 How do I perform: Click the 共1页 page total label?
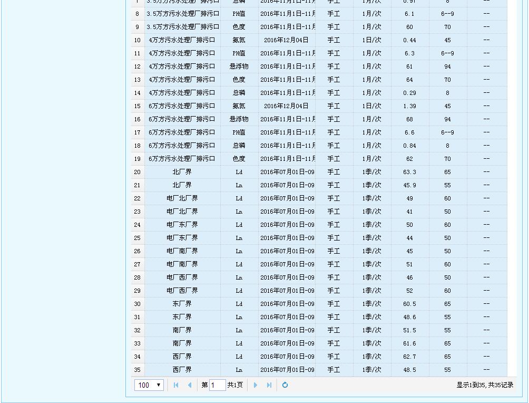(234, 385)
